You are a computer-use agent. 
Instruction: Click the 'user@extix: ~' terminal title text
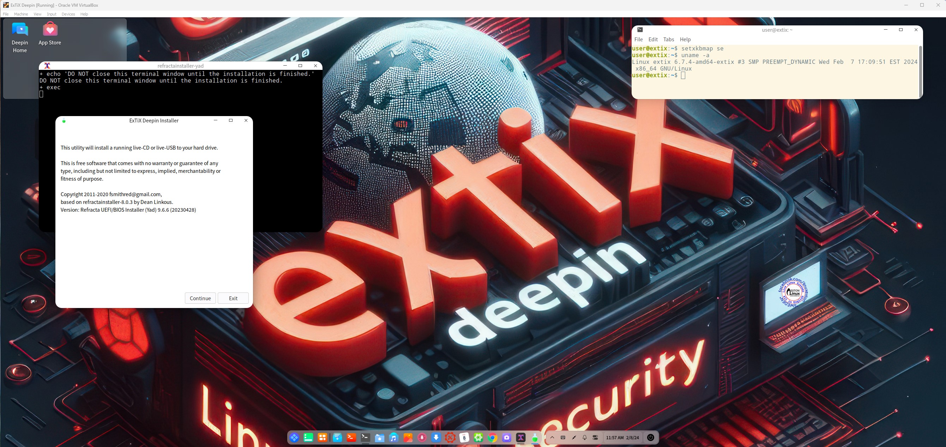(777, 30)
